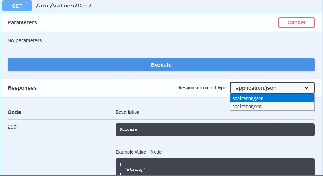Open the Response content type combo box
323x176 pixels.
(272, 88)
